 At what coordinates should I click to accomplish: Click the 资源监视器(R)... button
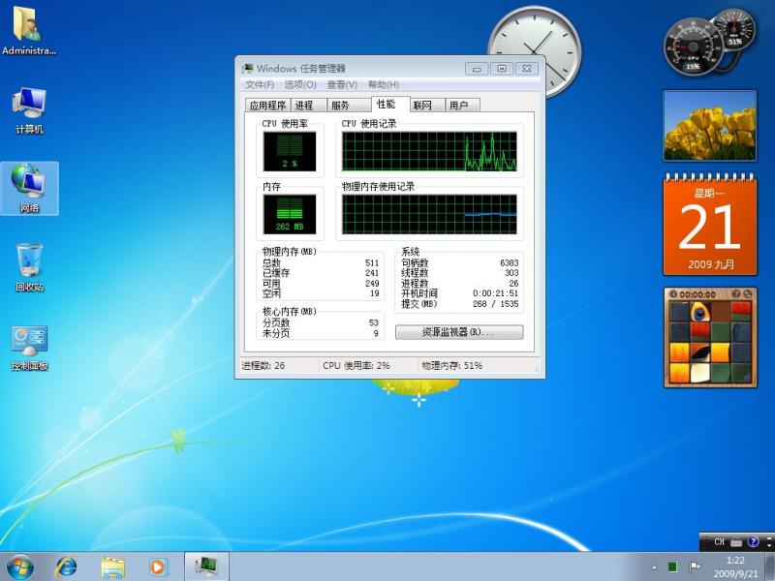point(459,332)
